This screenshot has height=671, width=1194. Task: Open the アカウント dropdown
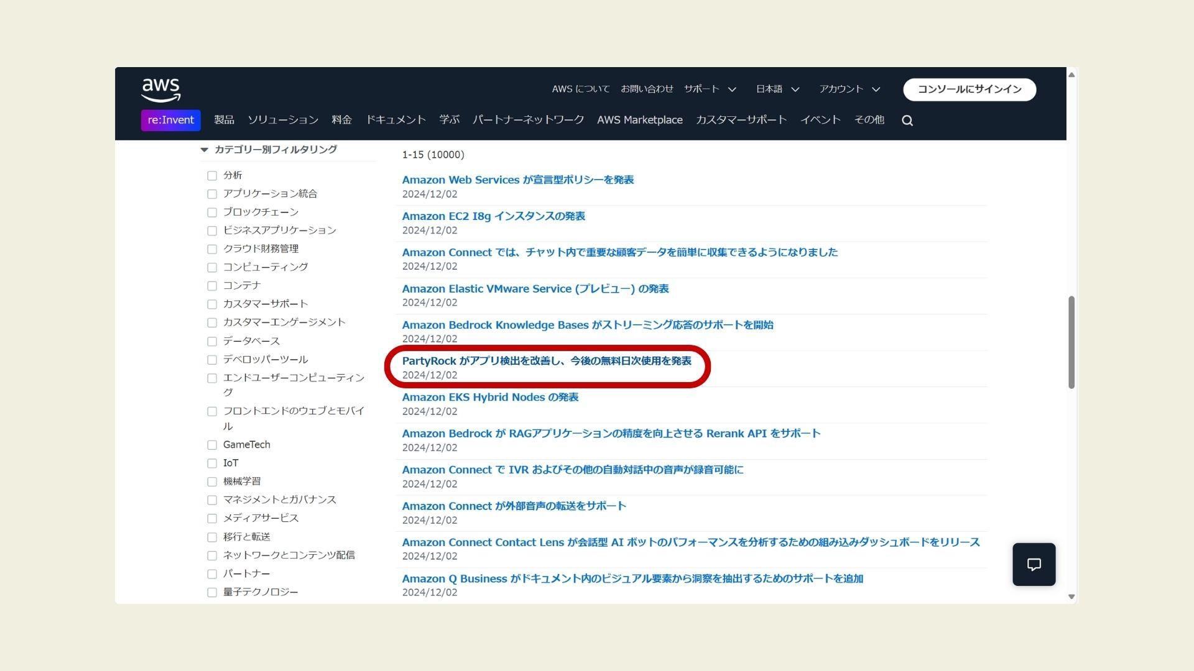pos(849,89)
